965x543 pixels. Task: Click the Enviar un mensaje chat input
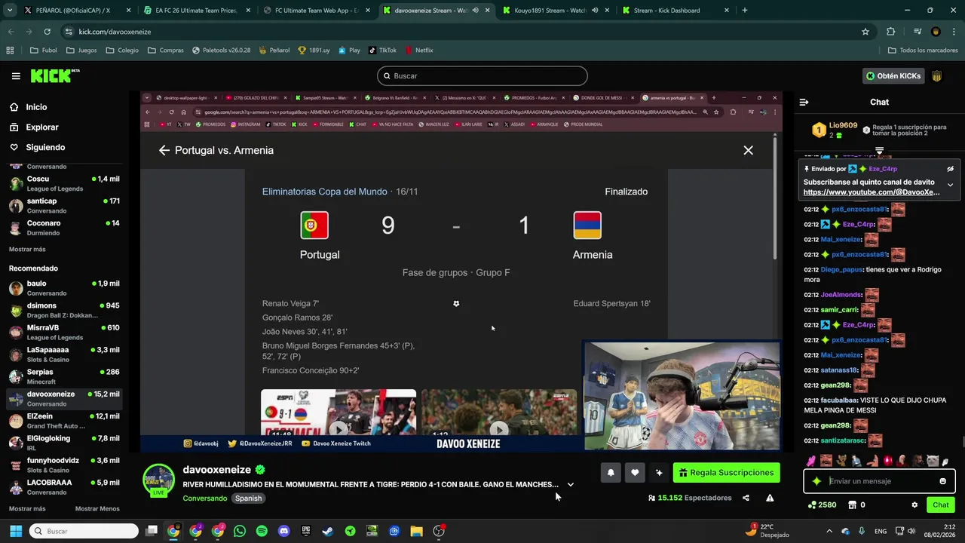point(880,481)
